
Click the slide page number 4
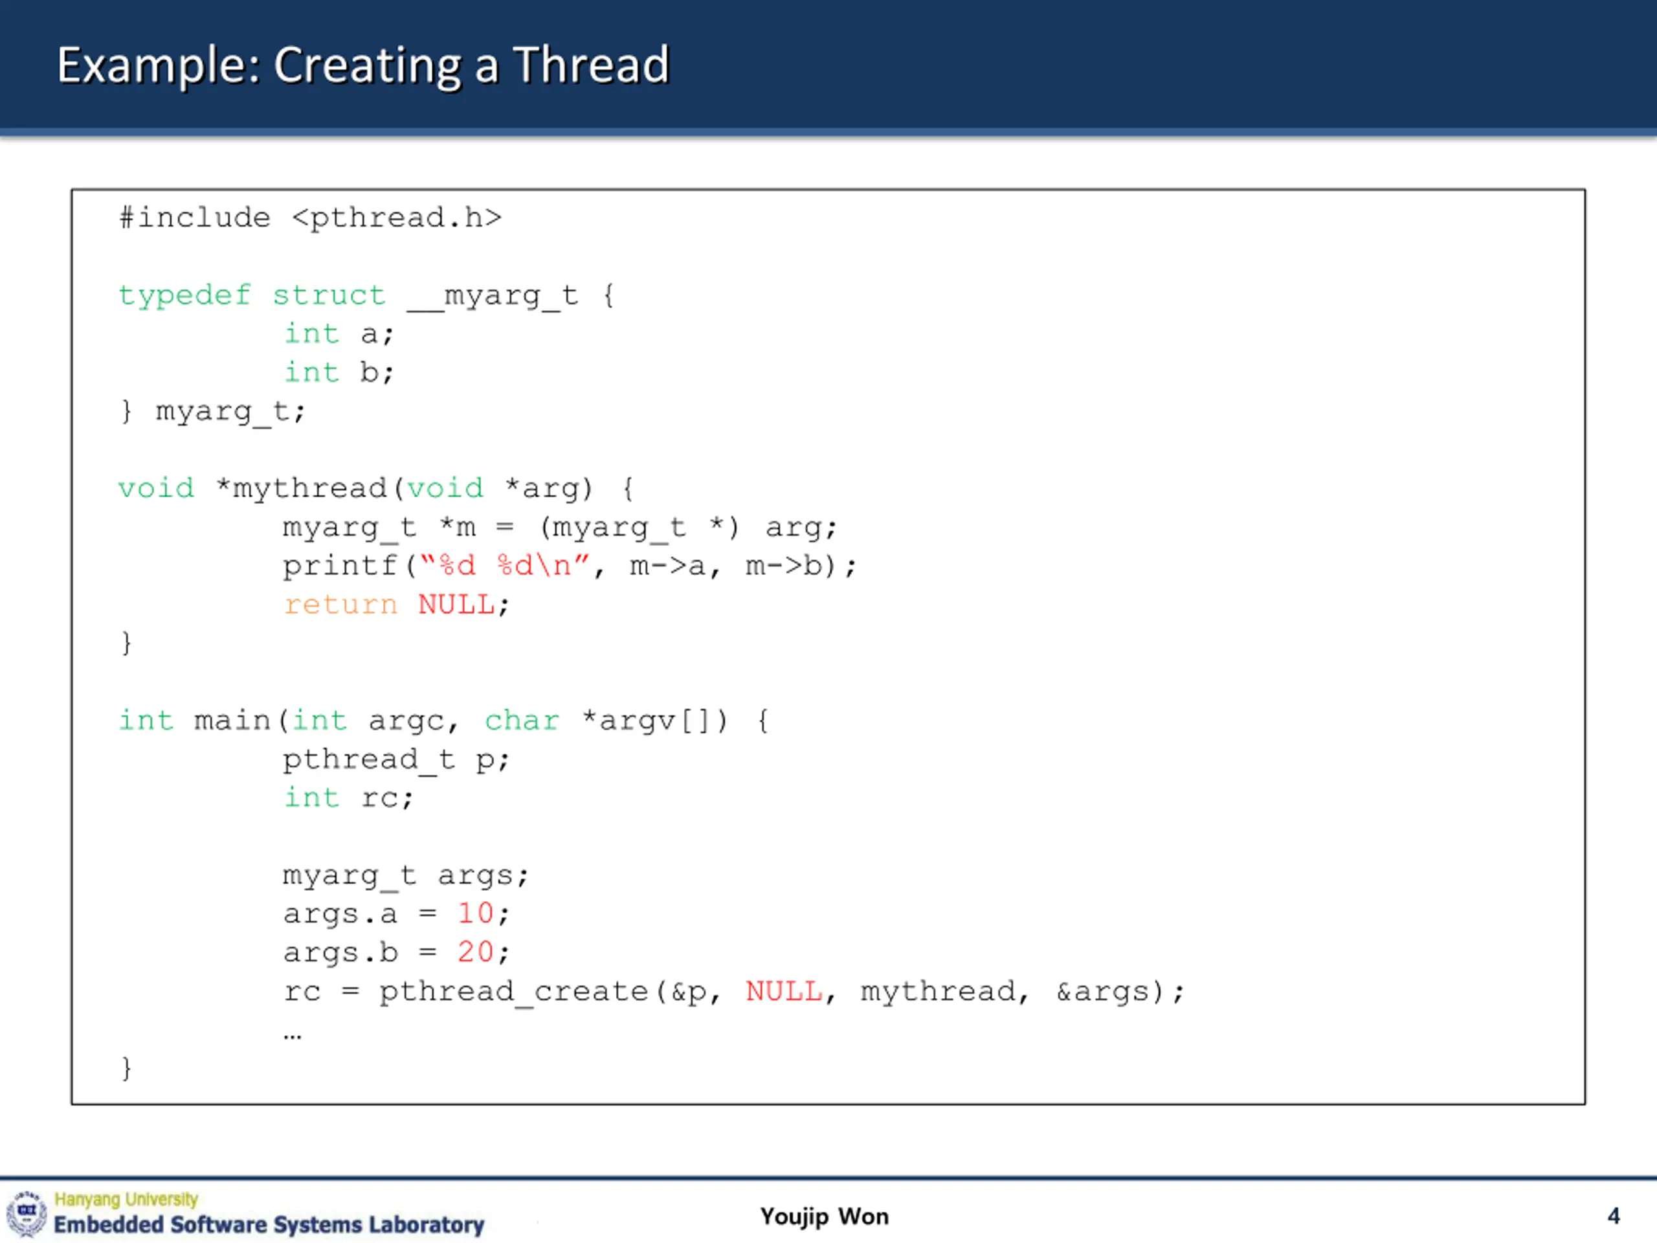coord(1614,1215)
